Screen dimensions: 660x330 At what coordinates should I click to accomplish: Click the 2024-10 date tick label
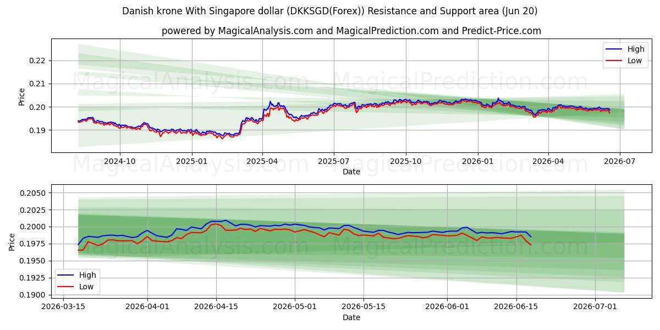pyautogui.click(x=120, y=161)
